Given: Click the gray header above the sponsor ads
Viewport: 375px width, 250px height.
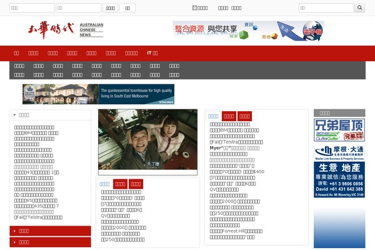Looking at the screenshot, I should 339,113.
